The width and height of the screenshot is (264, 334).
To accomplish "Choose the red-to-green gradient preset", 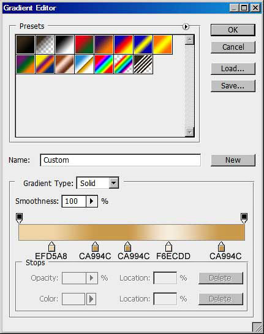I will click(x=84, y=44).
